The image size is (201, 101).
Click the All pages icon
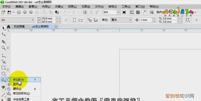[90, 20]
